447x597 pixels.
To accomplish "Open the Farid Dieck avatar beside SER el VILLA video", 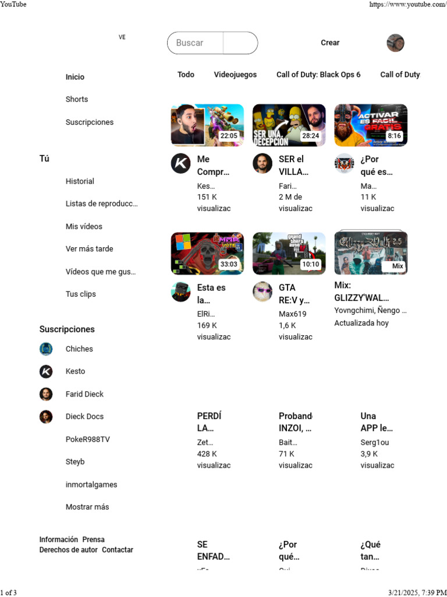I will [x=262, y=163].
